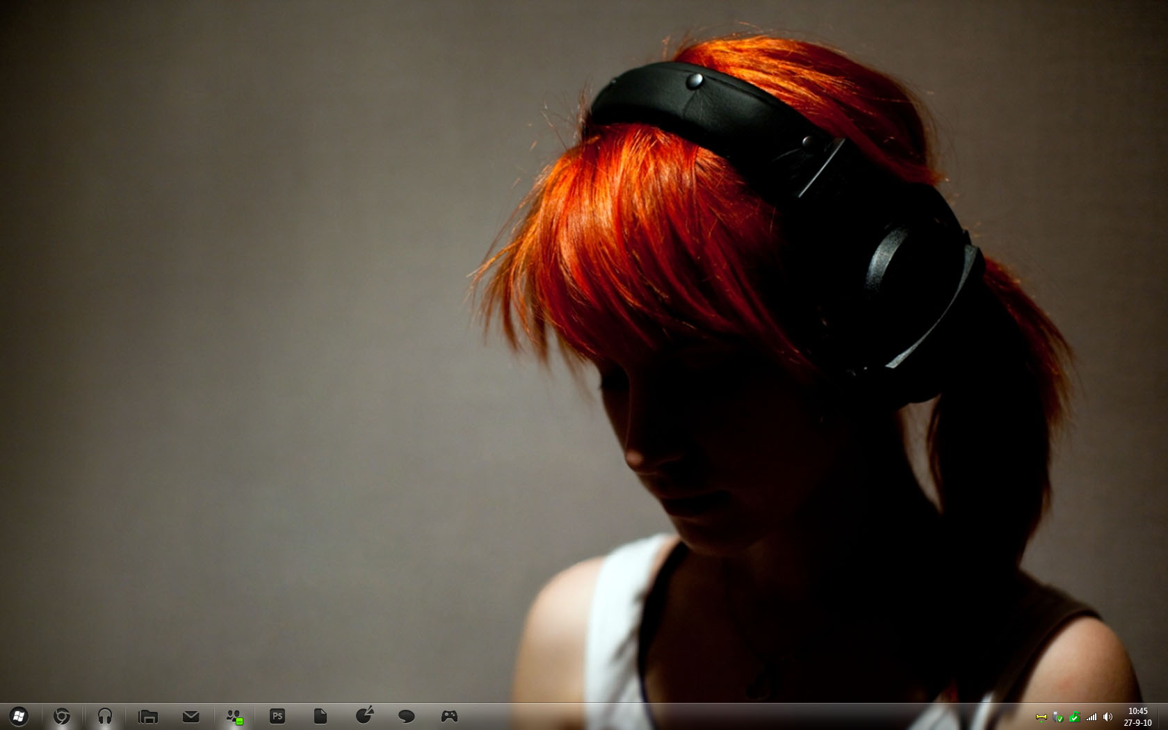Open the Windows Start menu

[19, 716]
